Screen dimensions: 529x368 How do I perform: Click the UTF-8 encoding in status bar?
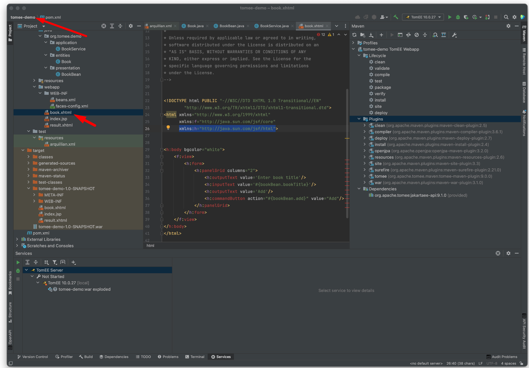tap(492, 363)
